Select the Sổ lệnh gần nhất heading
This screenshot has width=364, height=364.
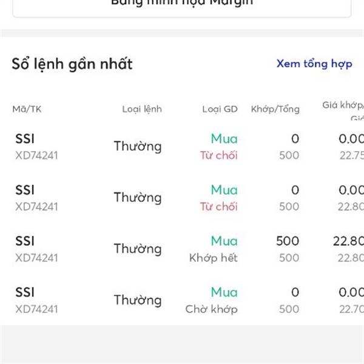72,64
